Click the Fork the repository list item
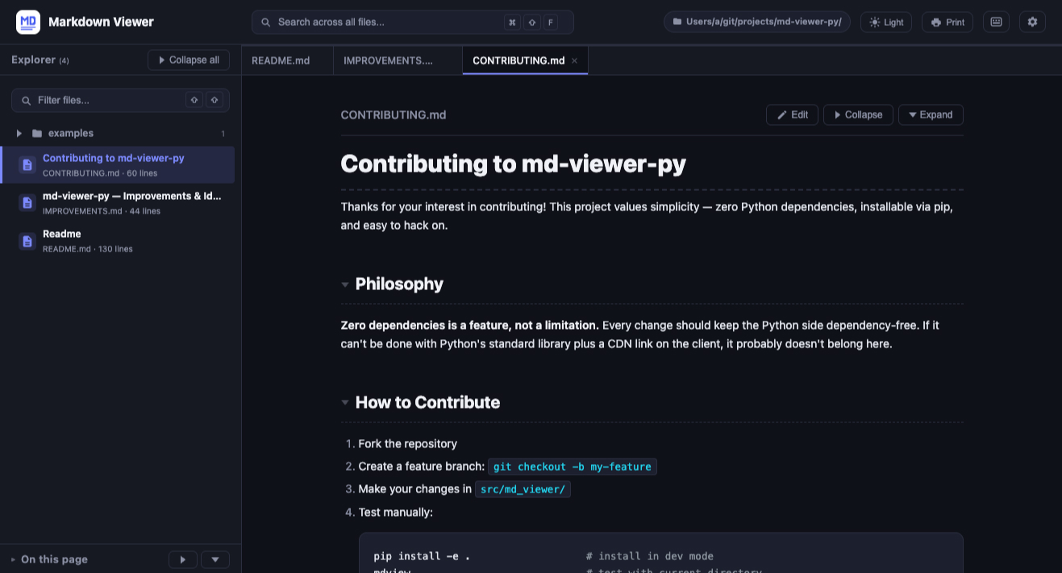Screen dimensions: 1062x573 (407, 444)
